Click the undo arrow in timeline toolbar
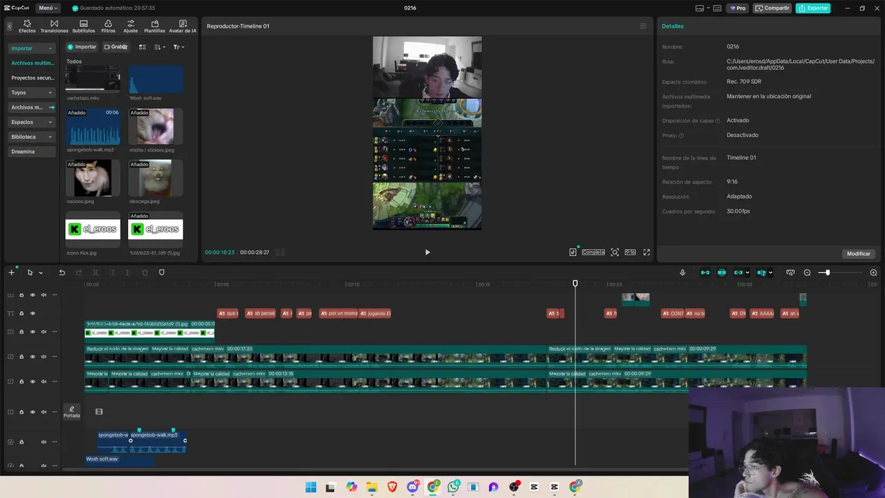 pos(62,273)
